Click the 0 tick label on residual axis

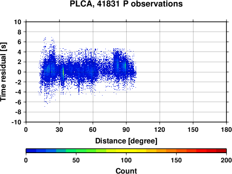click(x=19, y=72)
